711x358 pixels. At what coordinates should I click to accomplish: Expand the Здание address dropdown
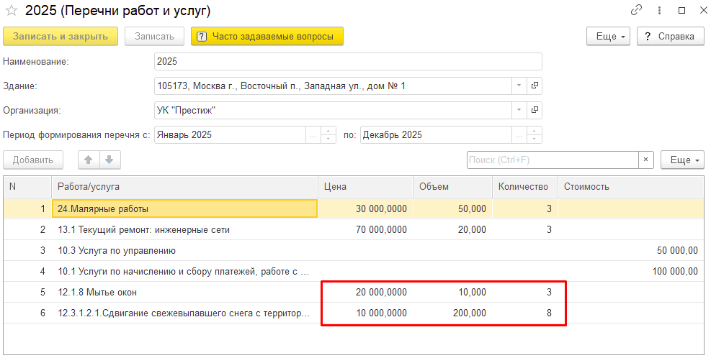point(519,86)
